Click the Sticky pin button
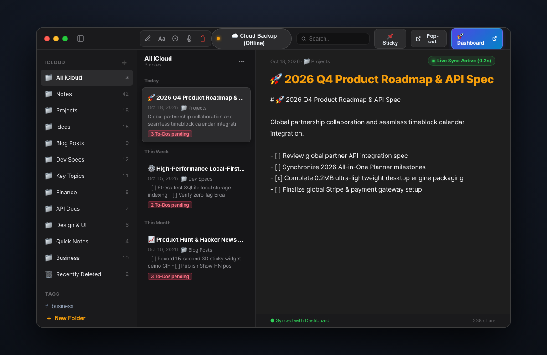The width and height of the screenshot is (547, 355). pos(390,39)
